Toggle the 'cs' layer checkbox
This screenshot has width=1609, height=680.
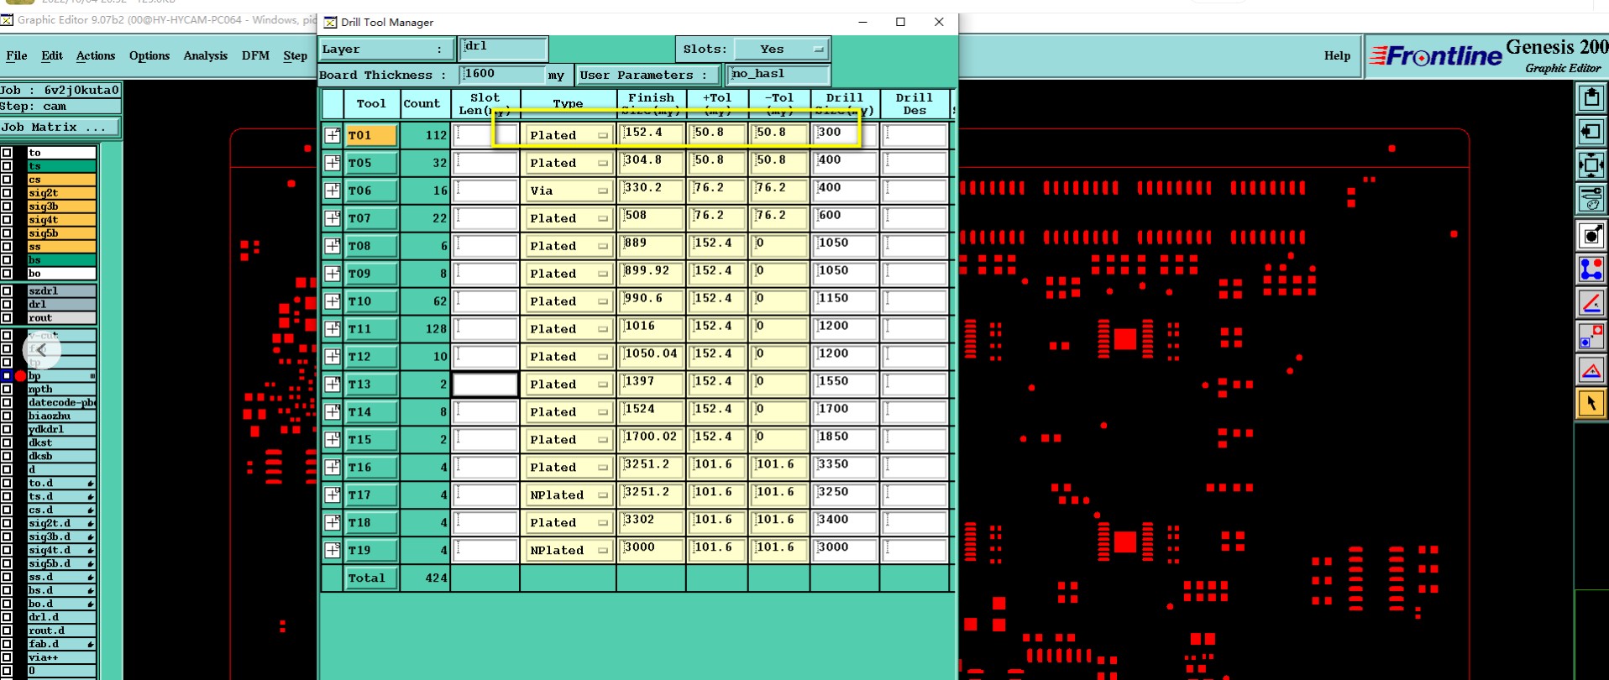7,180
